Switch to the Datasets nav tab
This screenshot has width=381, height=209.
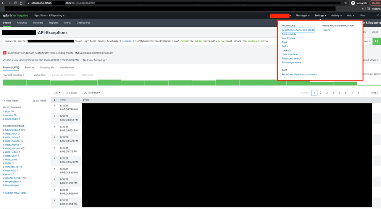click(38, 23)
